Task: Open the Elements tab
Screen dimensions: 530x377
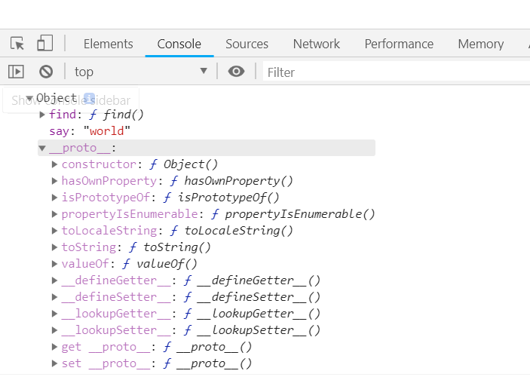Action: pos(108,44)
